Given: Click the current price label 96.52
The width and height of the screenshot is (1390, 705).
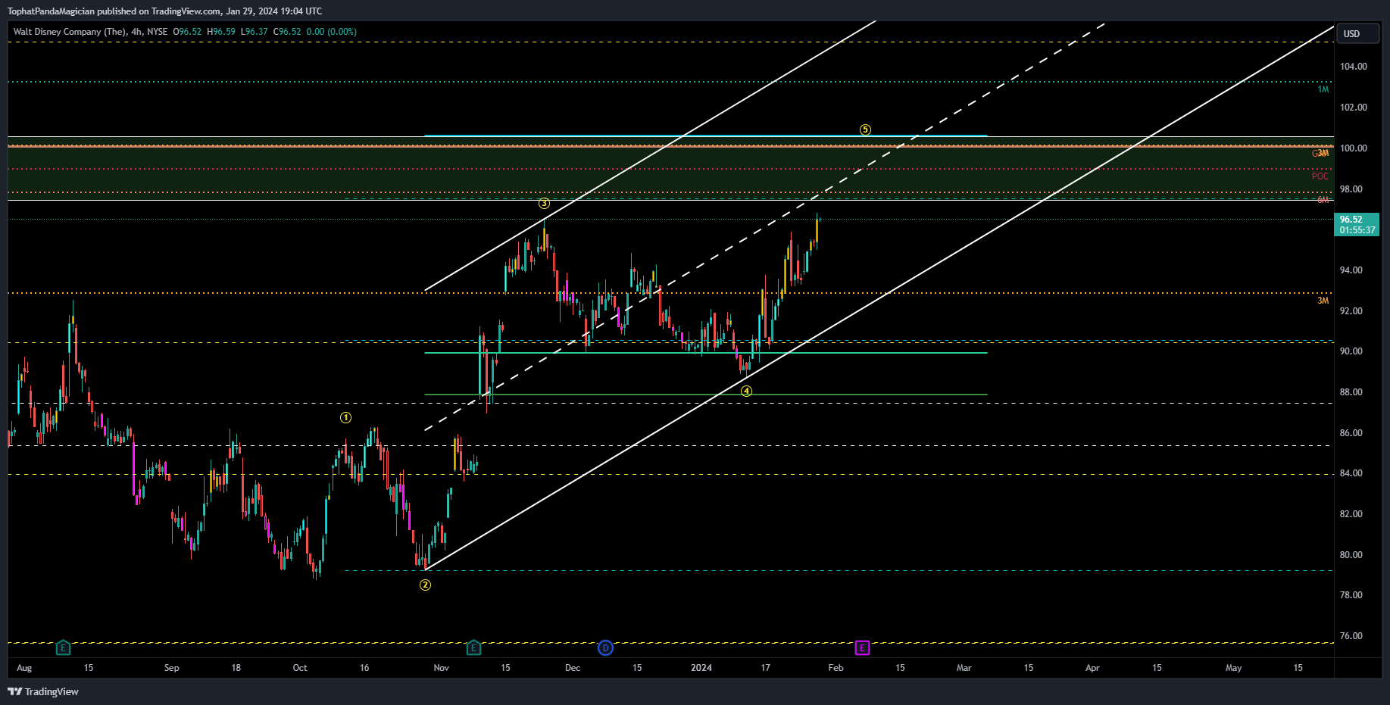Looking at the screenshot, I should coord(1356,225).
